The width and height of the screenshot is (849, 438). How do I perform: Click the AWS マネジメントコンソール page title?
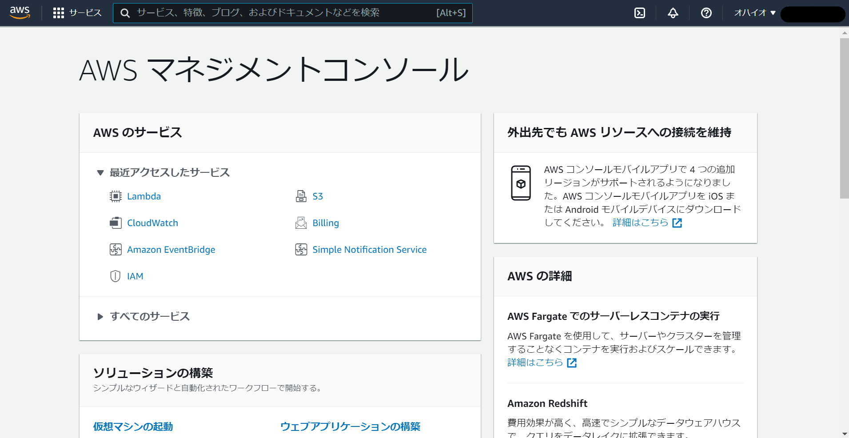pyautogui.click(x=274, y=70)
